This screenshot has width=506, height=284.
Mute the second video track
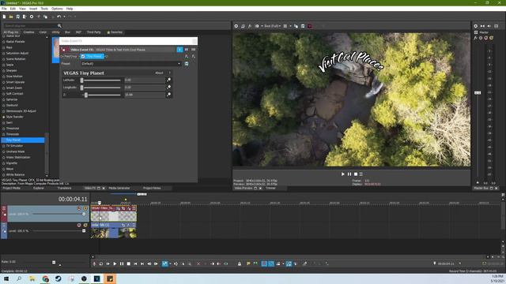coord(79,225)
